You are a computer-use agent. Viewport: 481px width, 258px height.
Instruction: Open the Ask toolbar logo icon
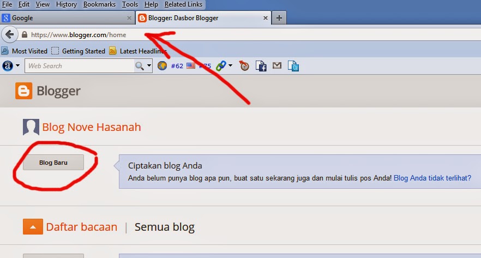tap(8, 65)
